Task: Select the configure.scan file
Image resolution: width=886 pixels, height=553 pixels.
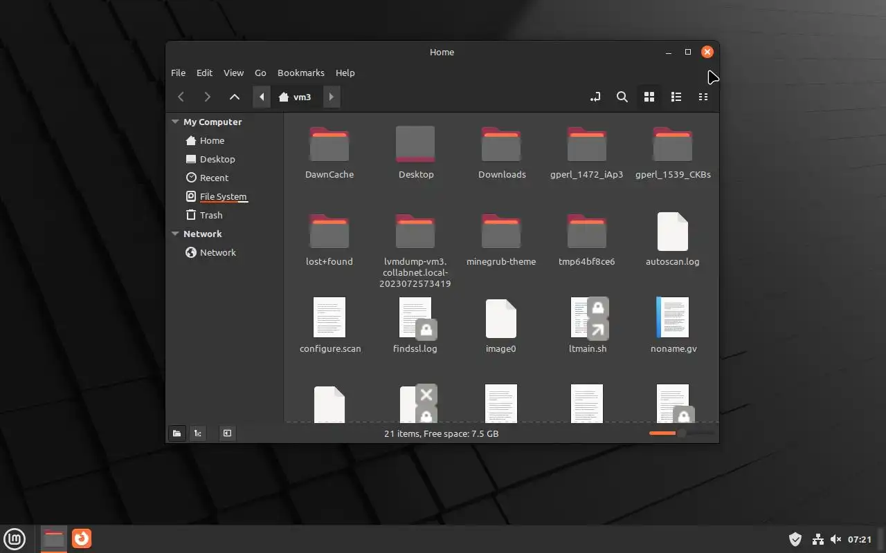Action: click(329, 326)
